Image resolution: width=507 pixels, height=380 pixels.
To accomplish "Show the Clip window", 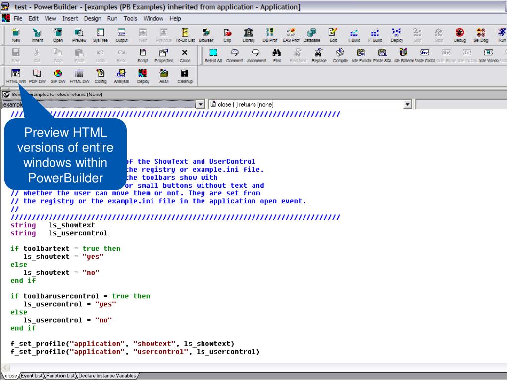I will point(227,35).
